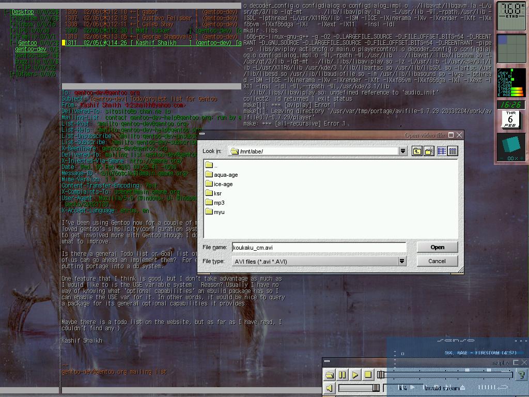529x397 pixels.
Task: Open message 1308 from Caleb Shay
Action: [x=151, y=24]
